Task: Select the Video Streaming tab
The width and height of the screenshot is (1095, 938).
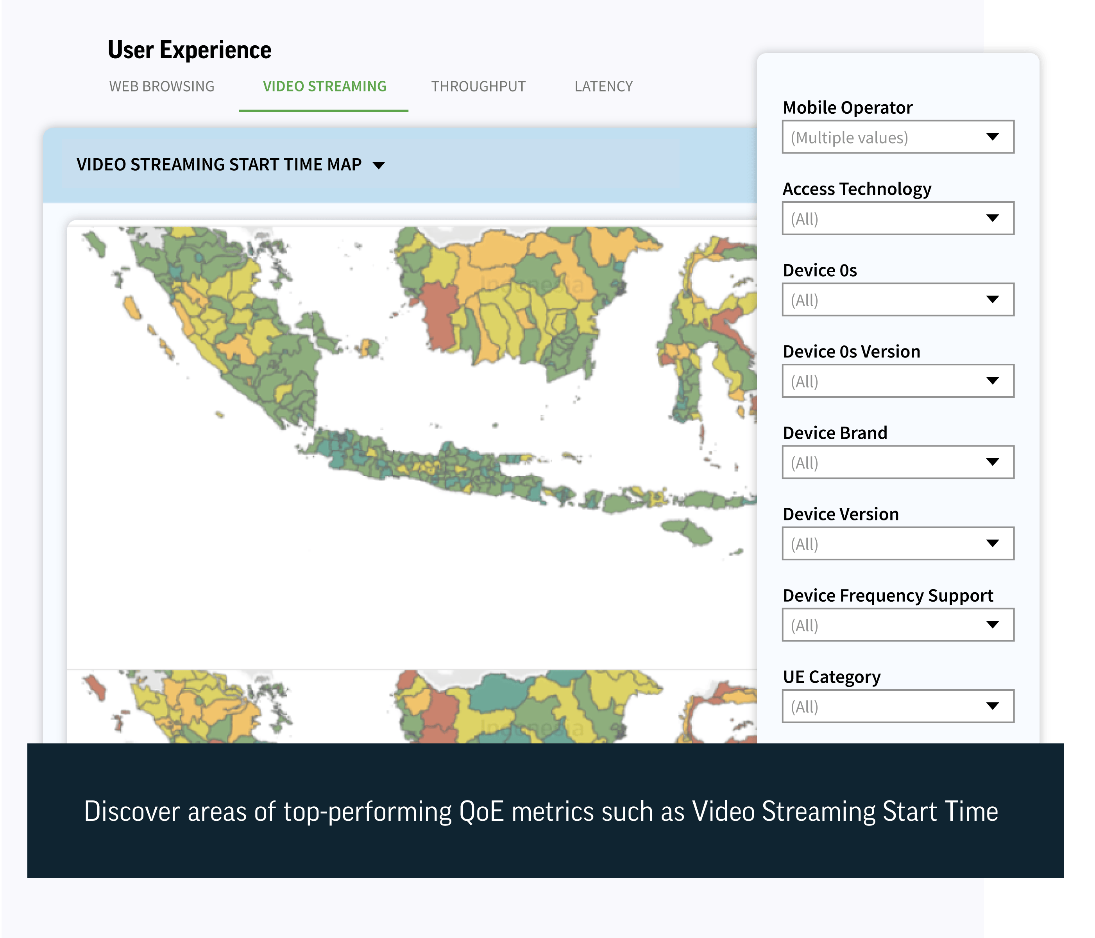Action: click(x=324, y=86)
